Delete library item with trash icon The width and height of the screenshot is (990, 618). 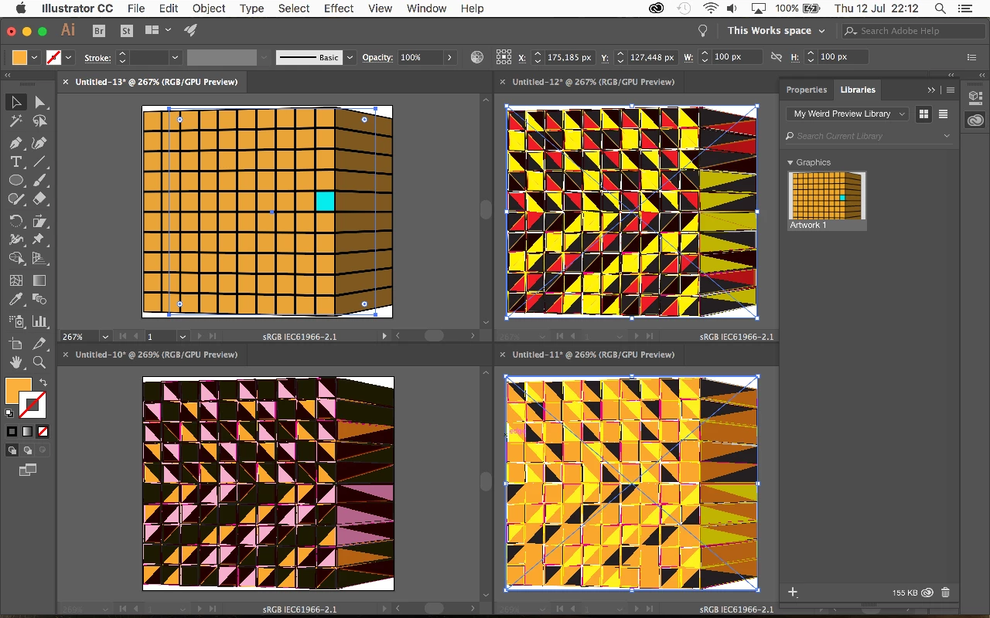point(945,593)
